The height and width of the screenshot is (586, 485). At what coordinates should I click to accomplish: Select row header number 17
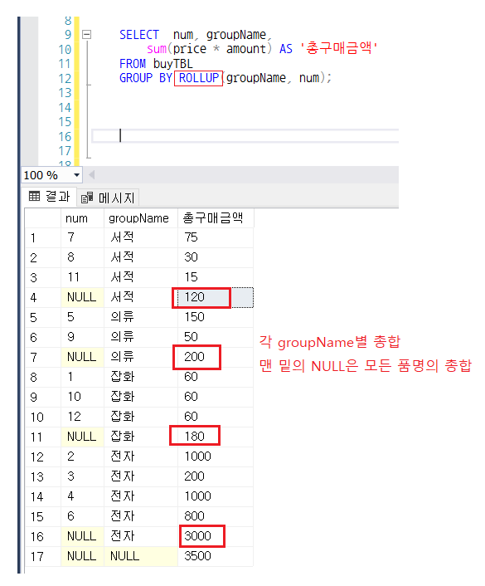[43, 556]
